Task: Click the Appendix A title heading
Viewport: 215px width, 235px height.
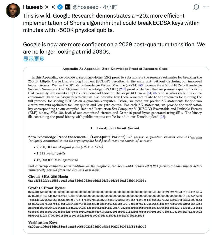Action: pos(115,69)
